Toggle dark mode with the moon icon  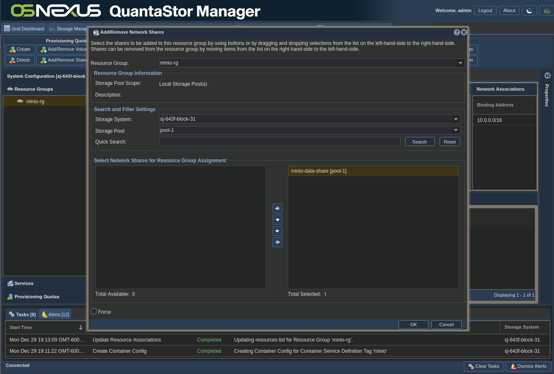point(529,10)
